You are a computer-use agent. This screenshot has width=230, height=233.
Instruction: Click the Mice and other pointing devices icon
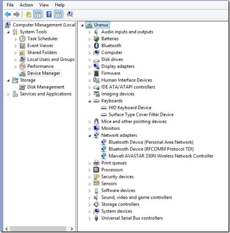tap(96, 121)
